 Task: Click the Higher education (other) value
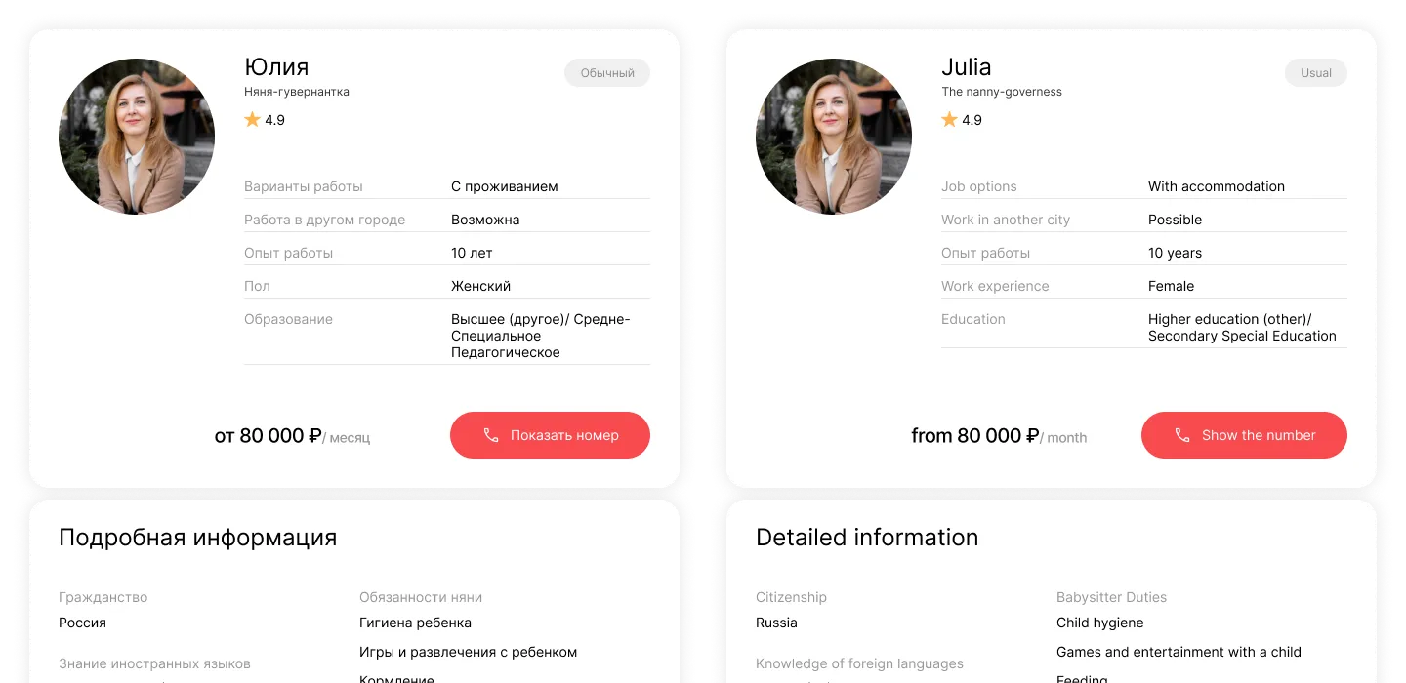point(1230,319)
